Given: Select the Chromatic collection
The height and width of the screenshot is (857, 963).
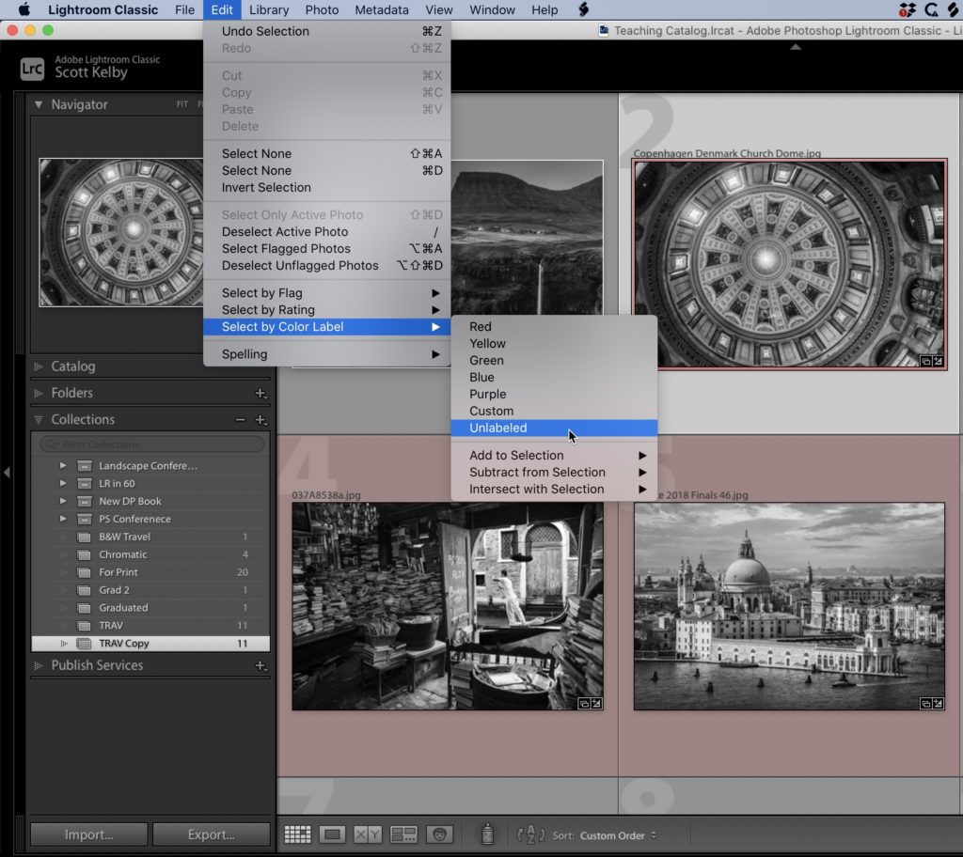Looking at the screenshot, I should [150, 555].
